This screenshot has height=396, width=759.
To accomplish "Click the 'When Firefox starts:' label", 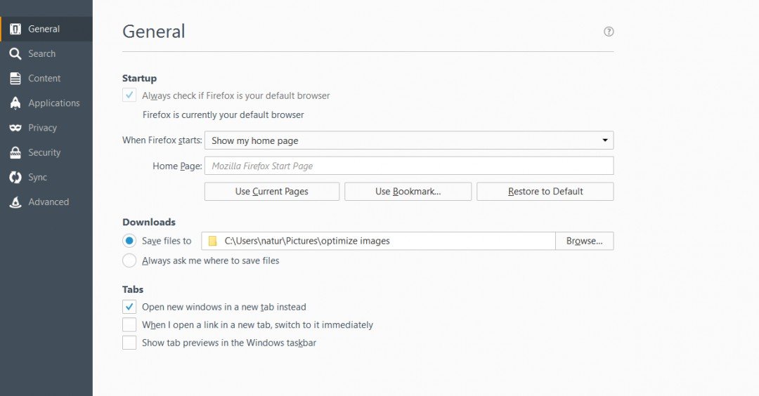I will point(162,140).
